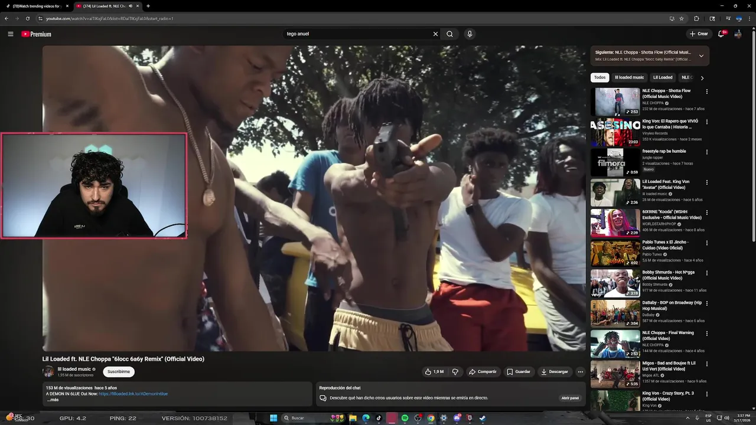756x425 pixels.
Task: Open Spotify from the taskbar
Action: click(405, 418)
